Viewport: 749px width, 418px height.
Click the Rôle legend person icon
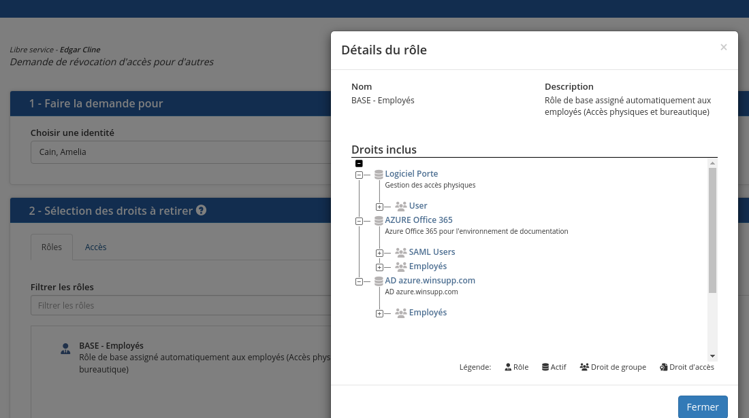(x=508, y=367)
